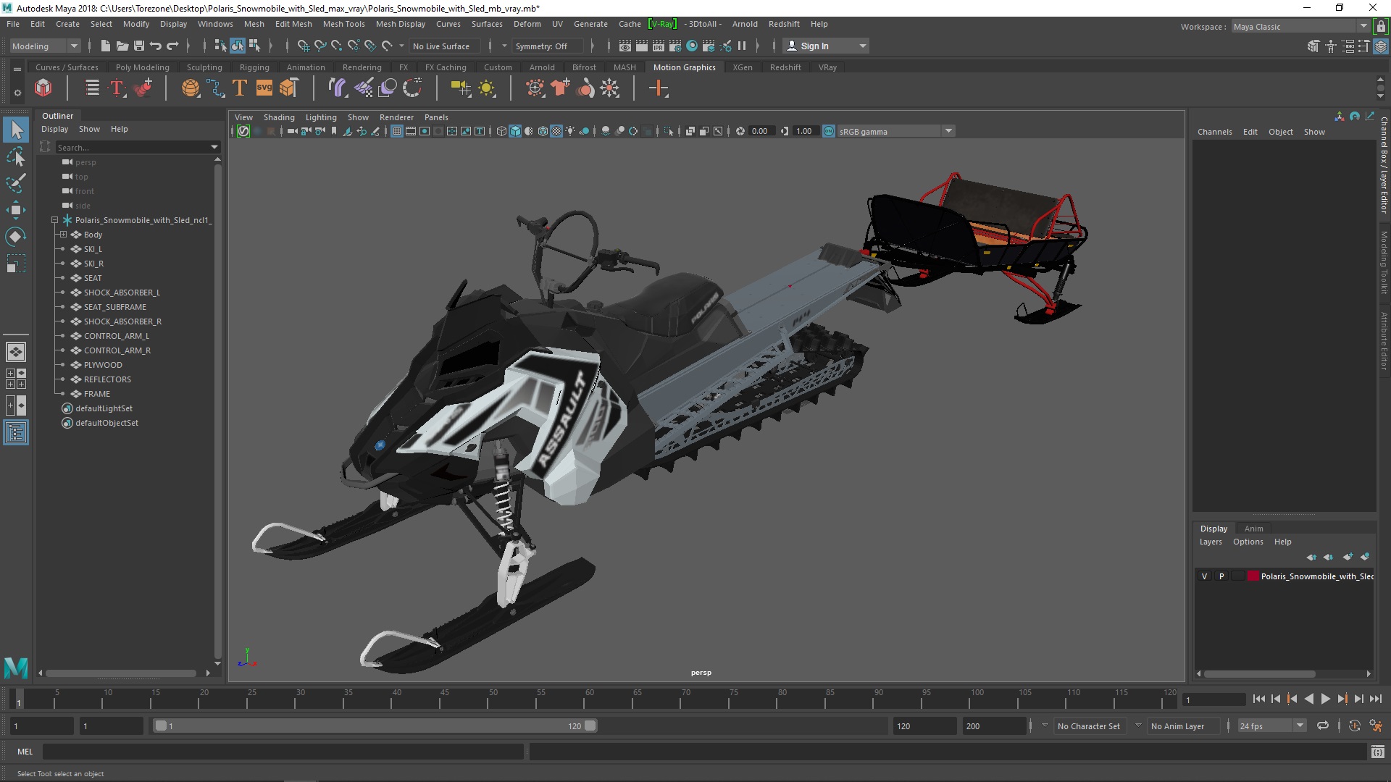Click the orange plus locator shelf icon

658,88
